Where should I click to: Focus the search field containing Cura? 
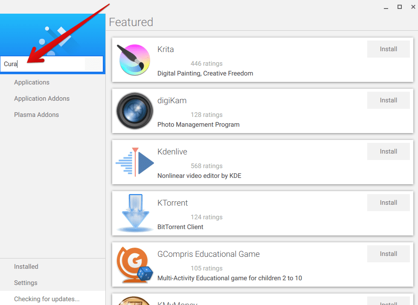pos(52,64)
